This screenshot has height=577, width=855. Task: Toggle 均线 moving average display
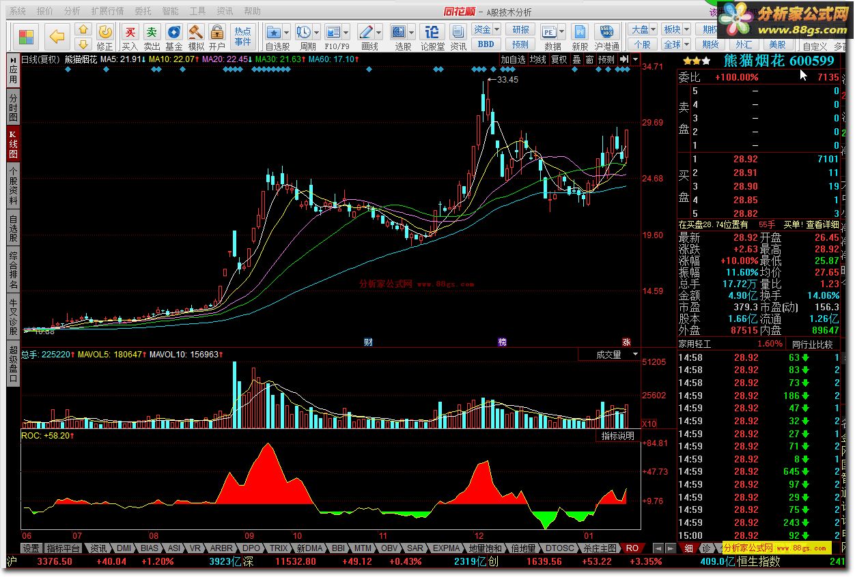click(x=538, y=60)
